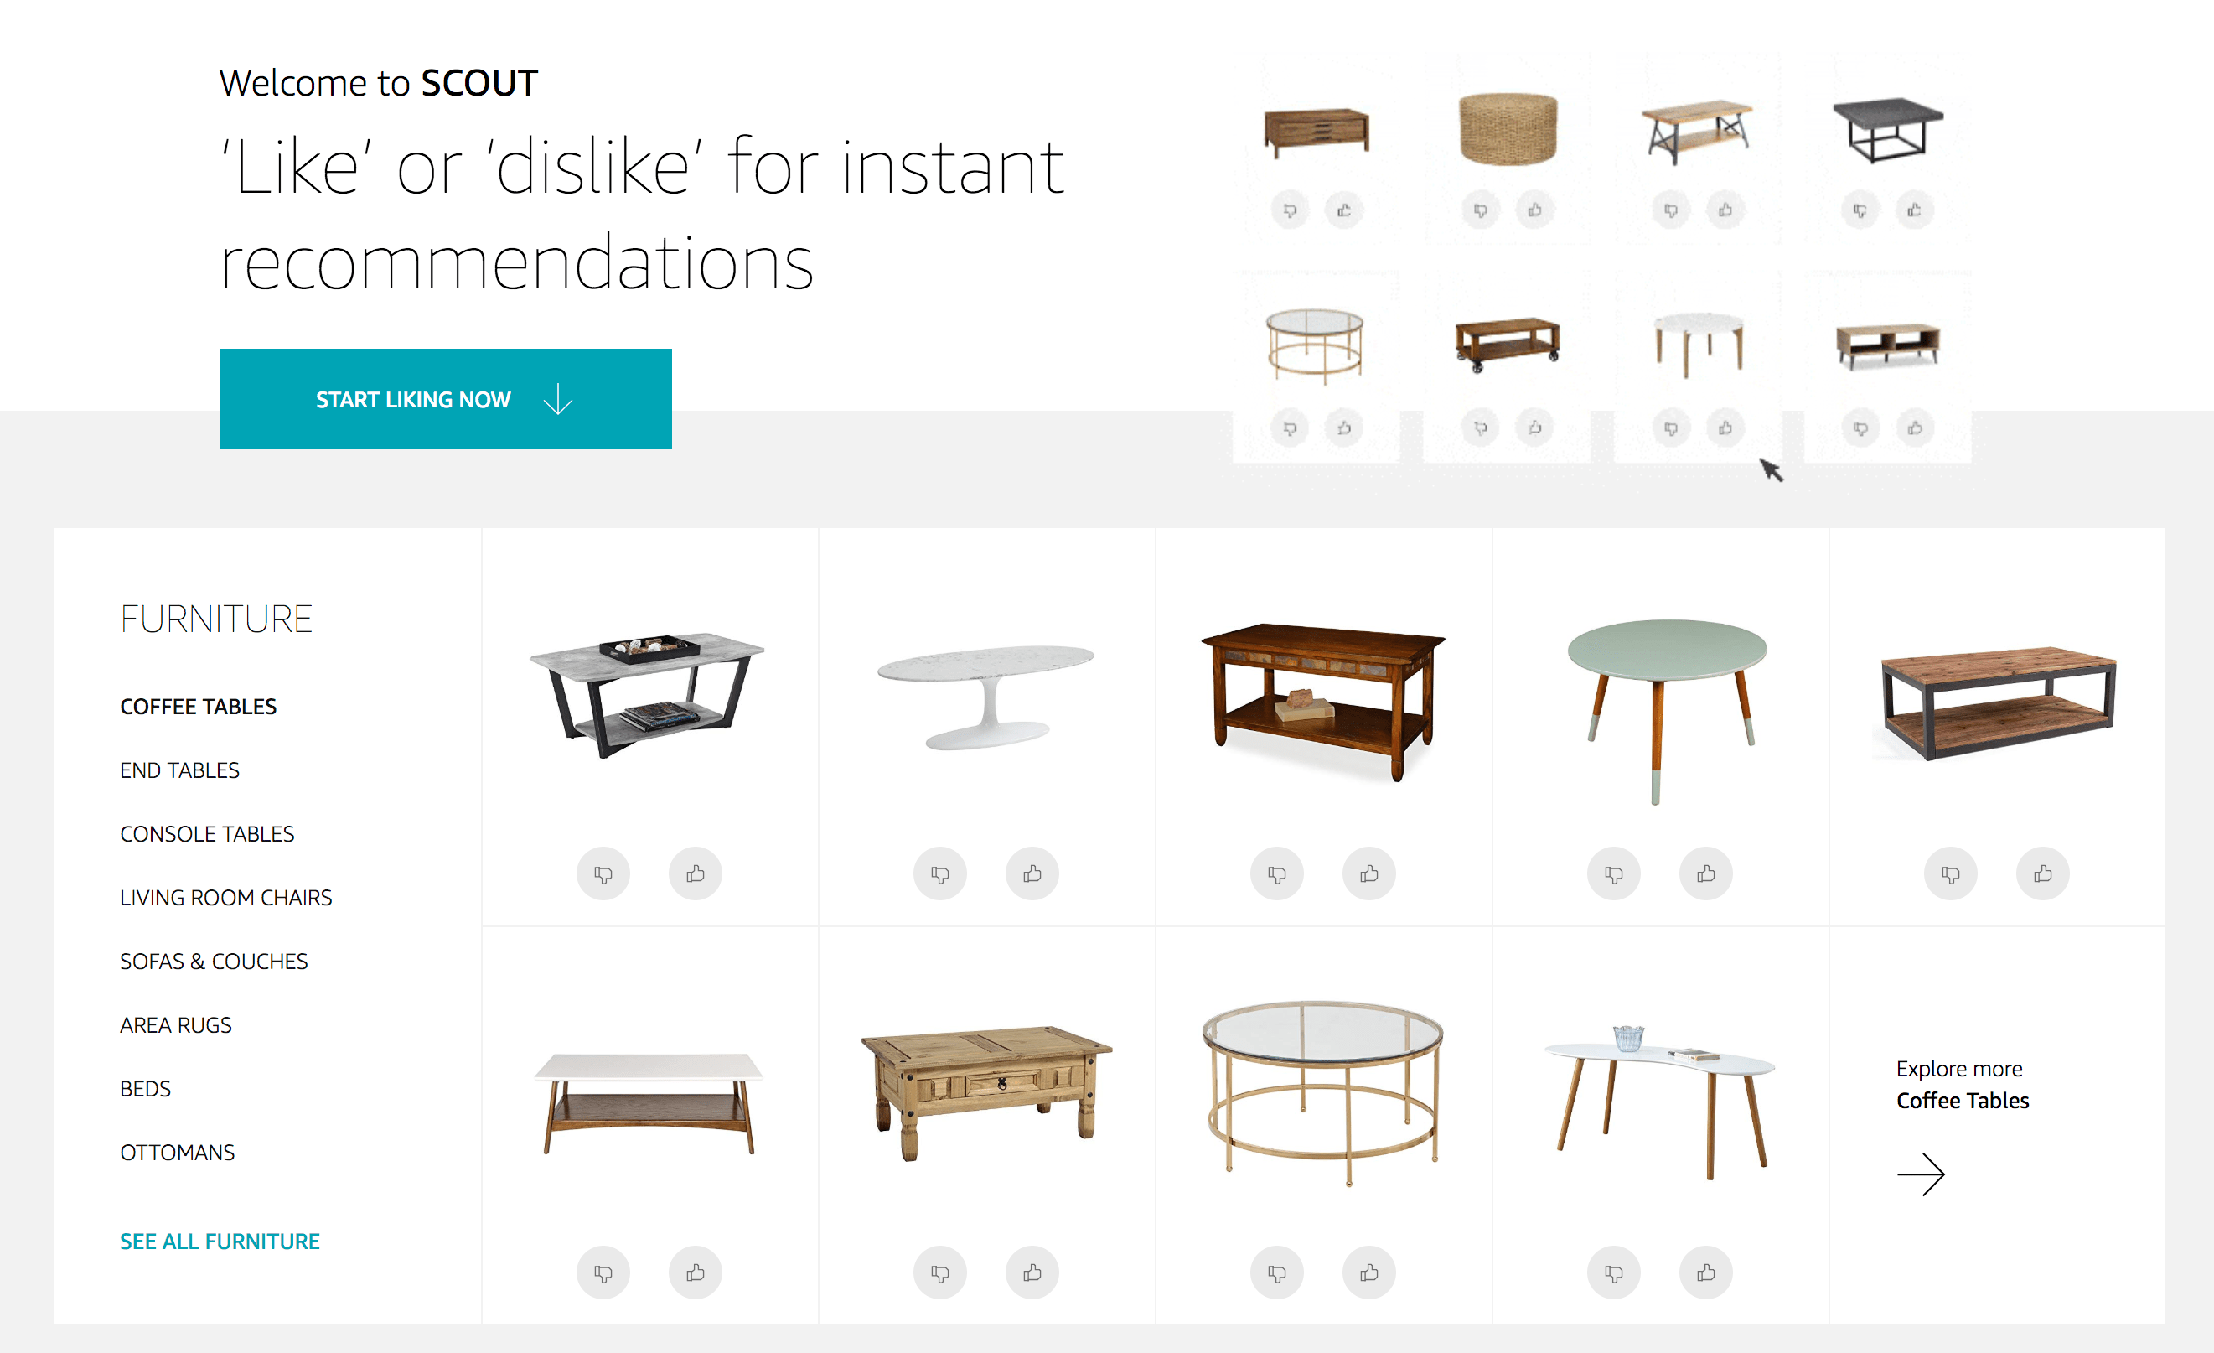
Task: Click the glass-top gold table thumbnail in hero collage
Action: pyautogui.click(x=1315, y=346)
